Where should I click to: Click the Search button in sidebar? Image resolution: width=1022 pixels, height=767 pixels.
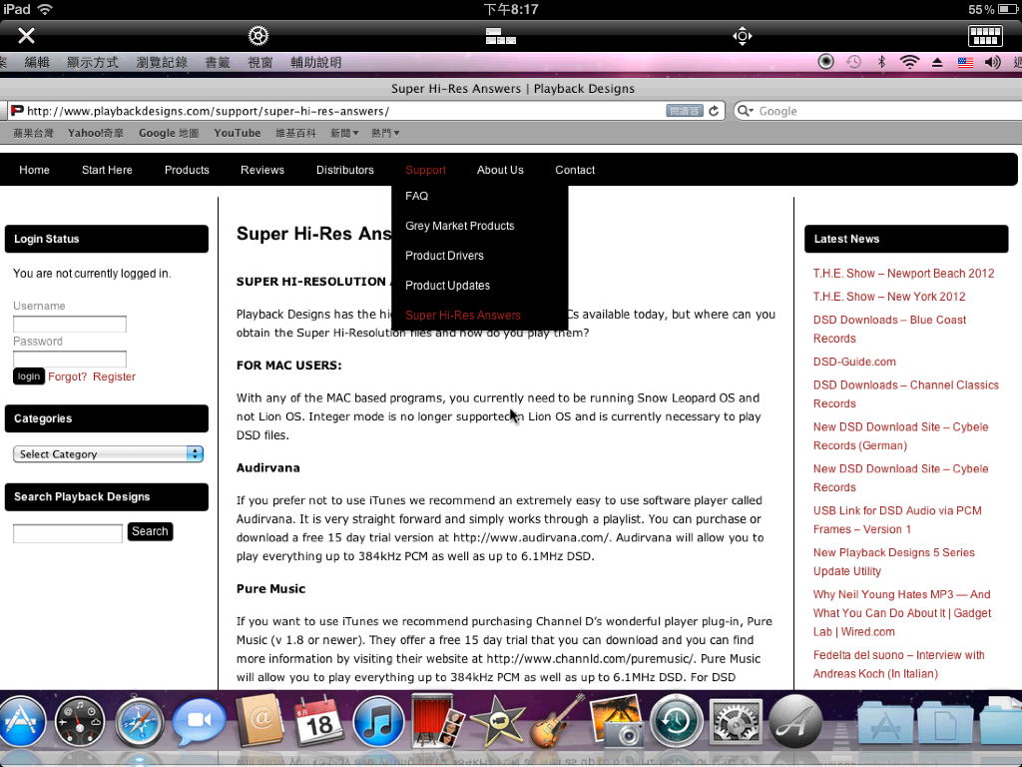pyautogui.click(x=150, y=531)
